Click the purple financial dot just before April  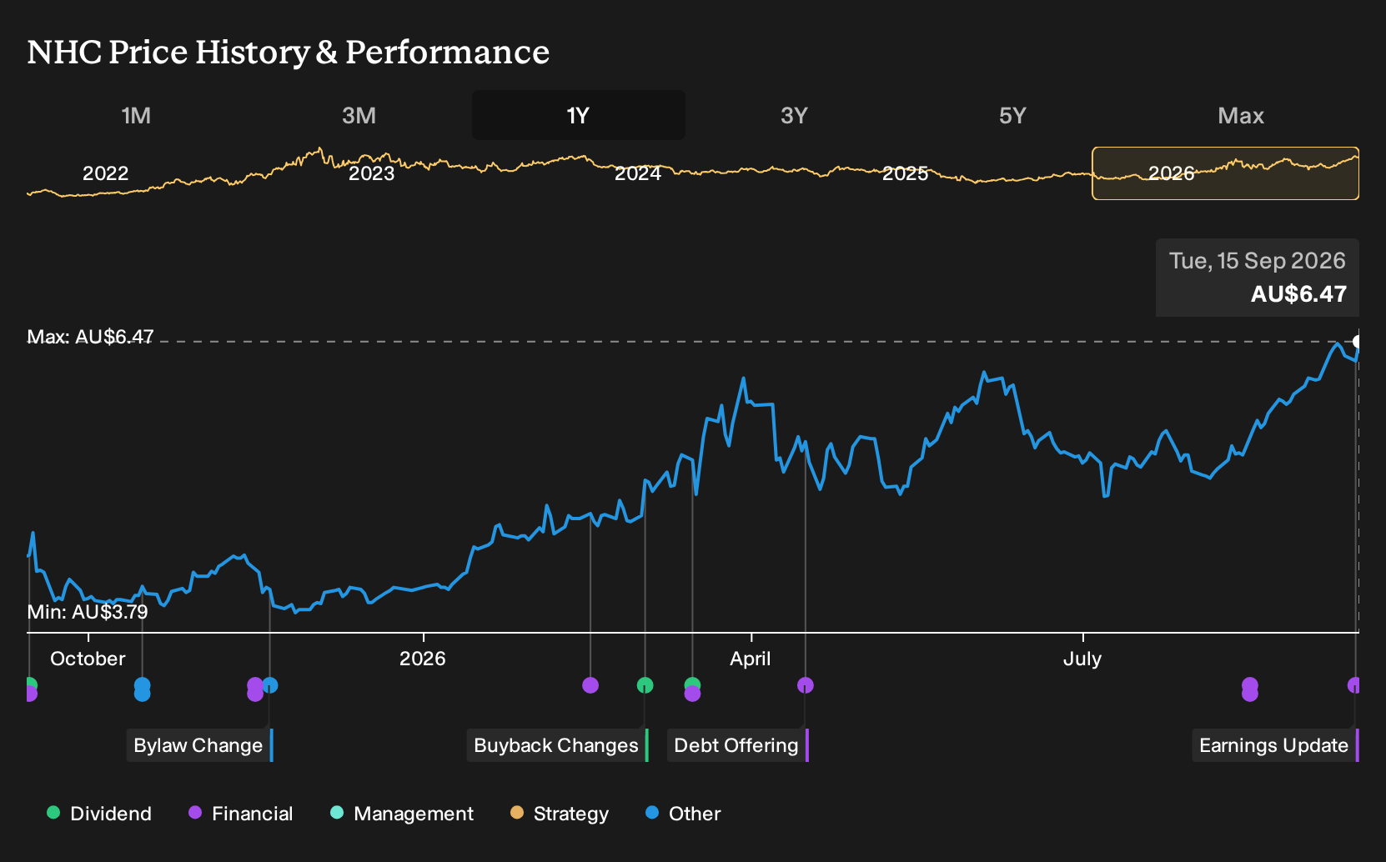[x=692, y=694]
